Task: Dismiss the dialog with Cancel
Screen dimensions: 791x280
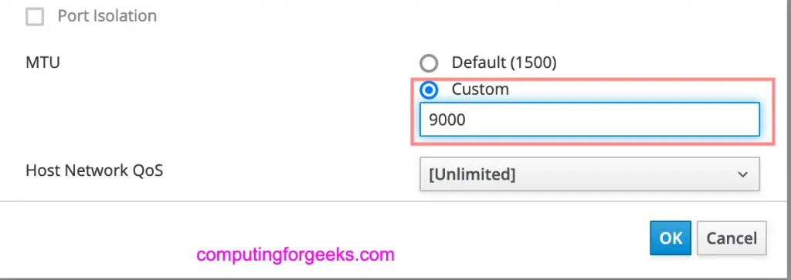Action: [732, 238]
